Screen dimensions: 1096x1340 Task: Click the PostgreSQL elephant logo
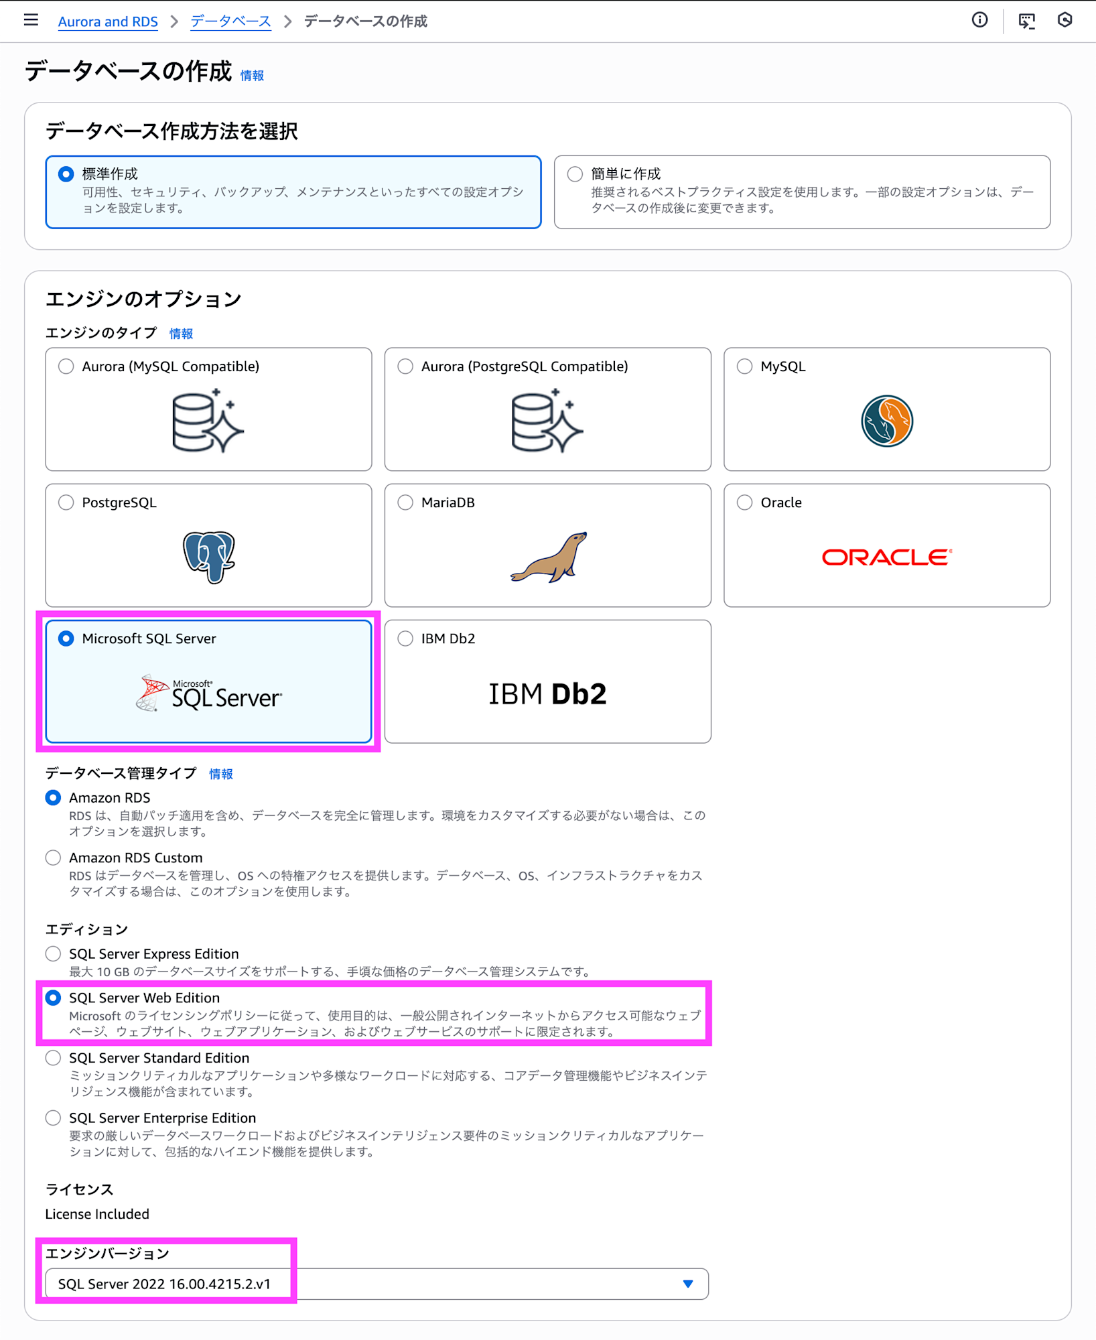click(209, 557)
